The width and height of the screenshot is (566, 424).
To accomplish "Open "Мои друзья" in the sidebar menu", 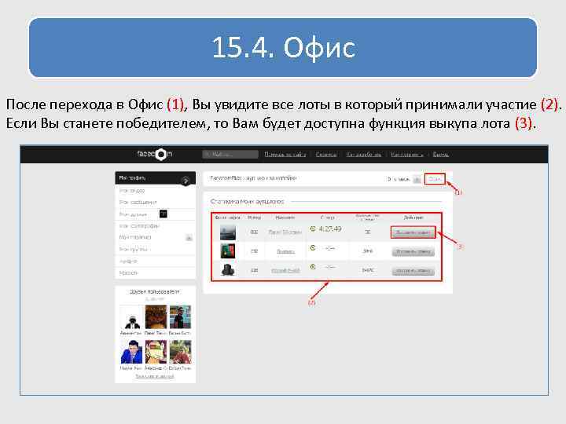I will (x=133, y=214).
